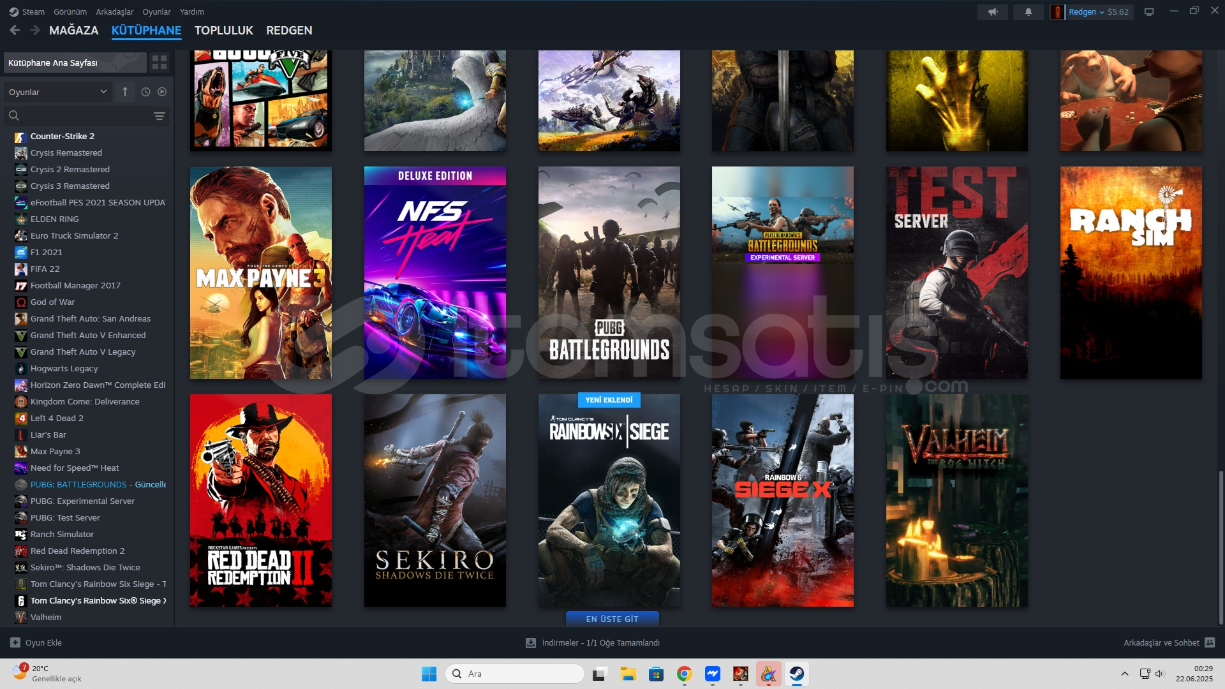Image resolution: width=1225 pixels, height=689 pixels.
Task: Open Windows Start menu
Action: [x=429, y=674]
